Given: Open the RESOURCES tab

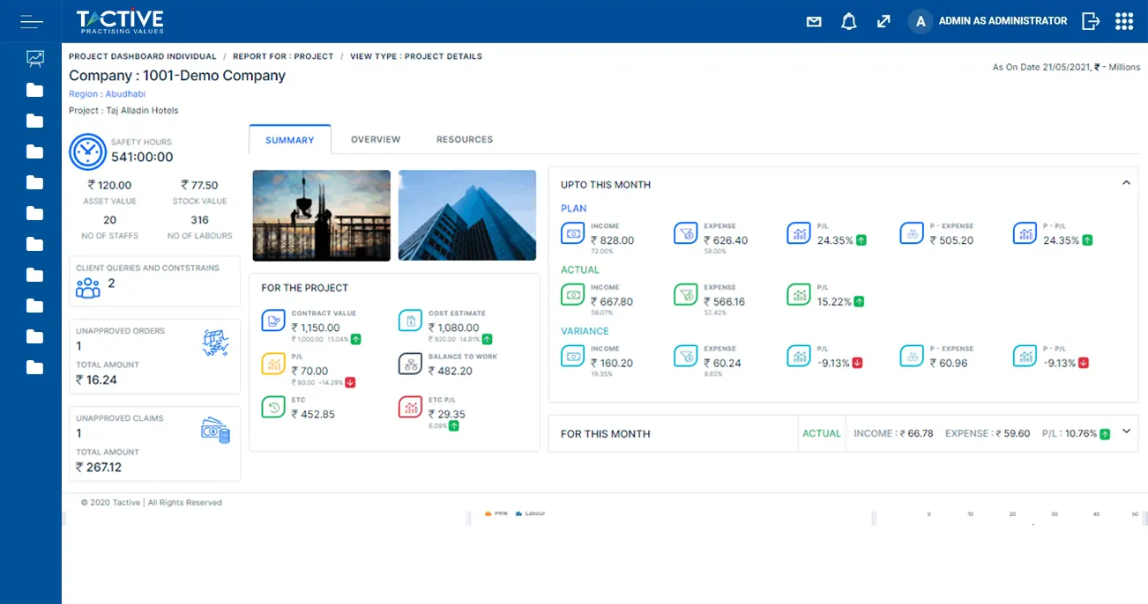Looking at the screenshot, I should (x=465, y=138).
